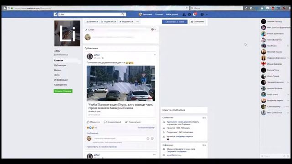Click the page Like button 'Нравится' under cover
This screenshot has height=164, width=292.
tap(92, 22)
